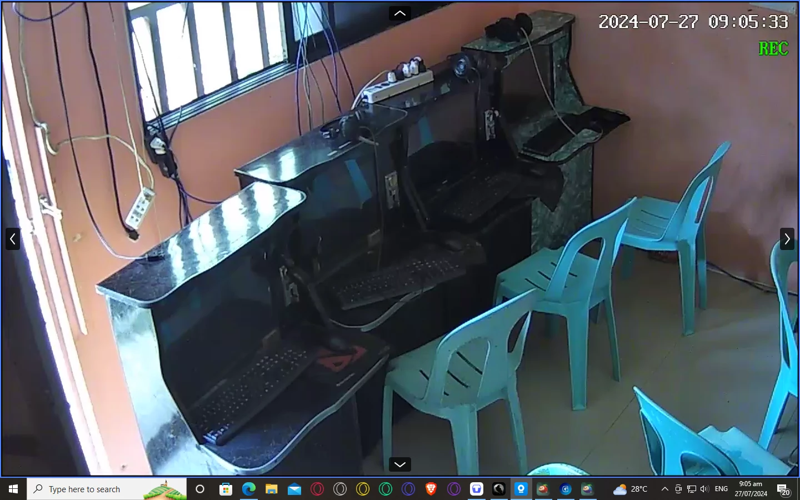Open the Mail app
The width and height of the screenshot is (800, 500).
(x=294, y=489)
